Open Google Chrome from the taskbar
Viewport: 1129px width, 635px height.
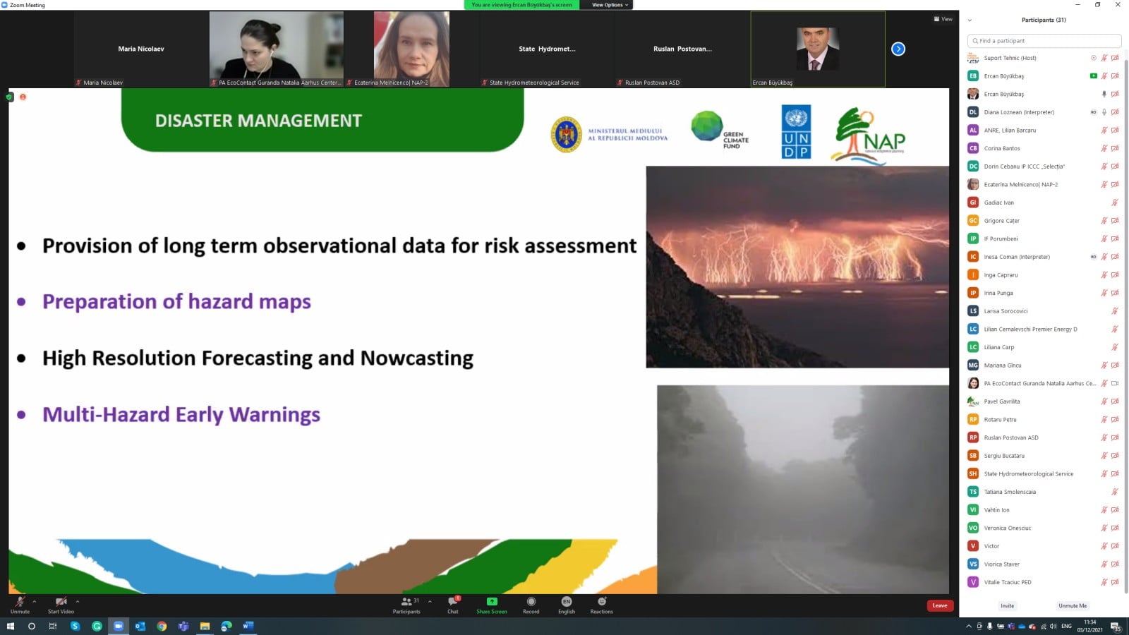tap(162, 626)
